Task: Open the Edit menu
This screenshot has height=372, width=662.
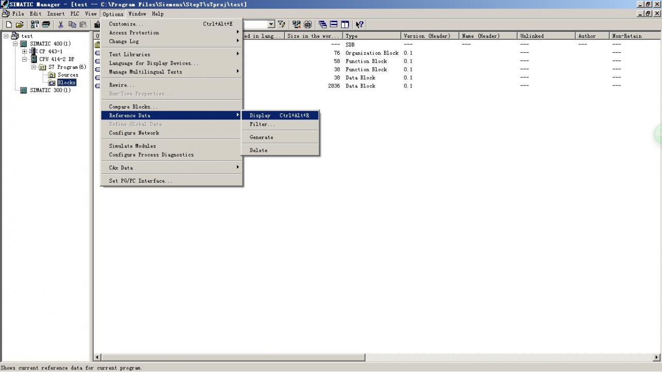Action: [x=35, y=14]
